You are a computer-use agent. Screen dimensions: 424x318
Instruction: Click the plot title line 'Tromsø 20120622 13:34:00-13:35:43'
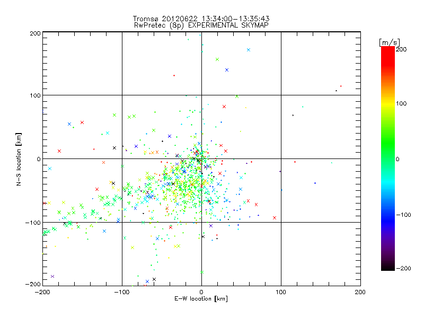click(x=201, y=19)
